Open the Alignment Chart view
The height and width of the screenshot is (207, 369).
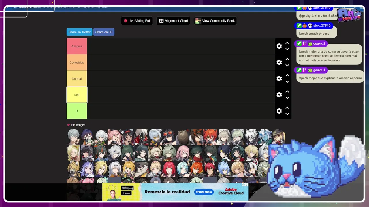[x=173, y=21]
